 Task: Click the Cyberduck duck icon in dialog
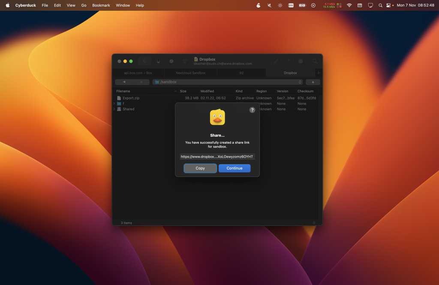click(217, 117)
